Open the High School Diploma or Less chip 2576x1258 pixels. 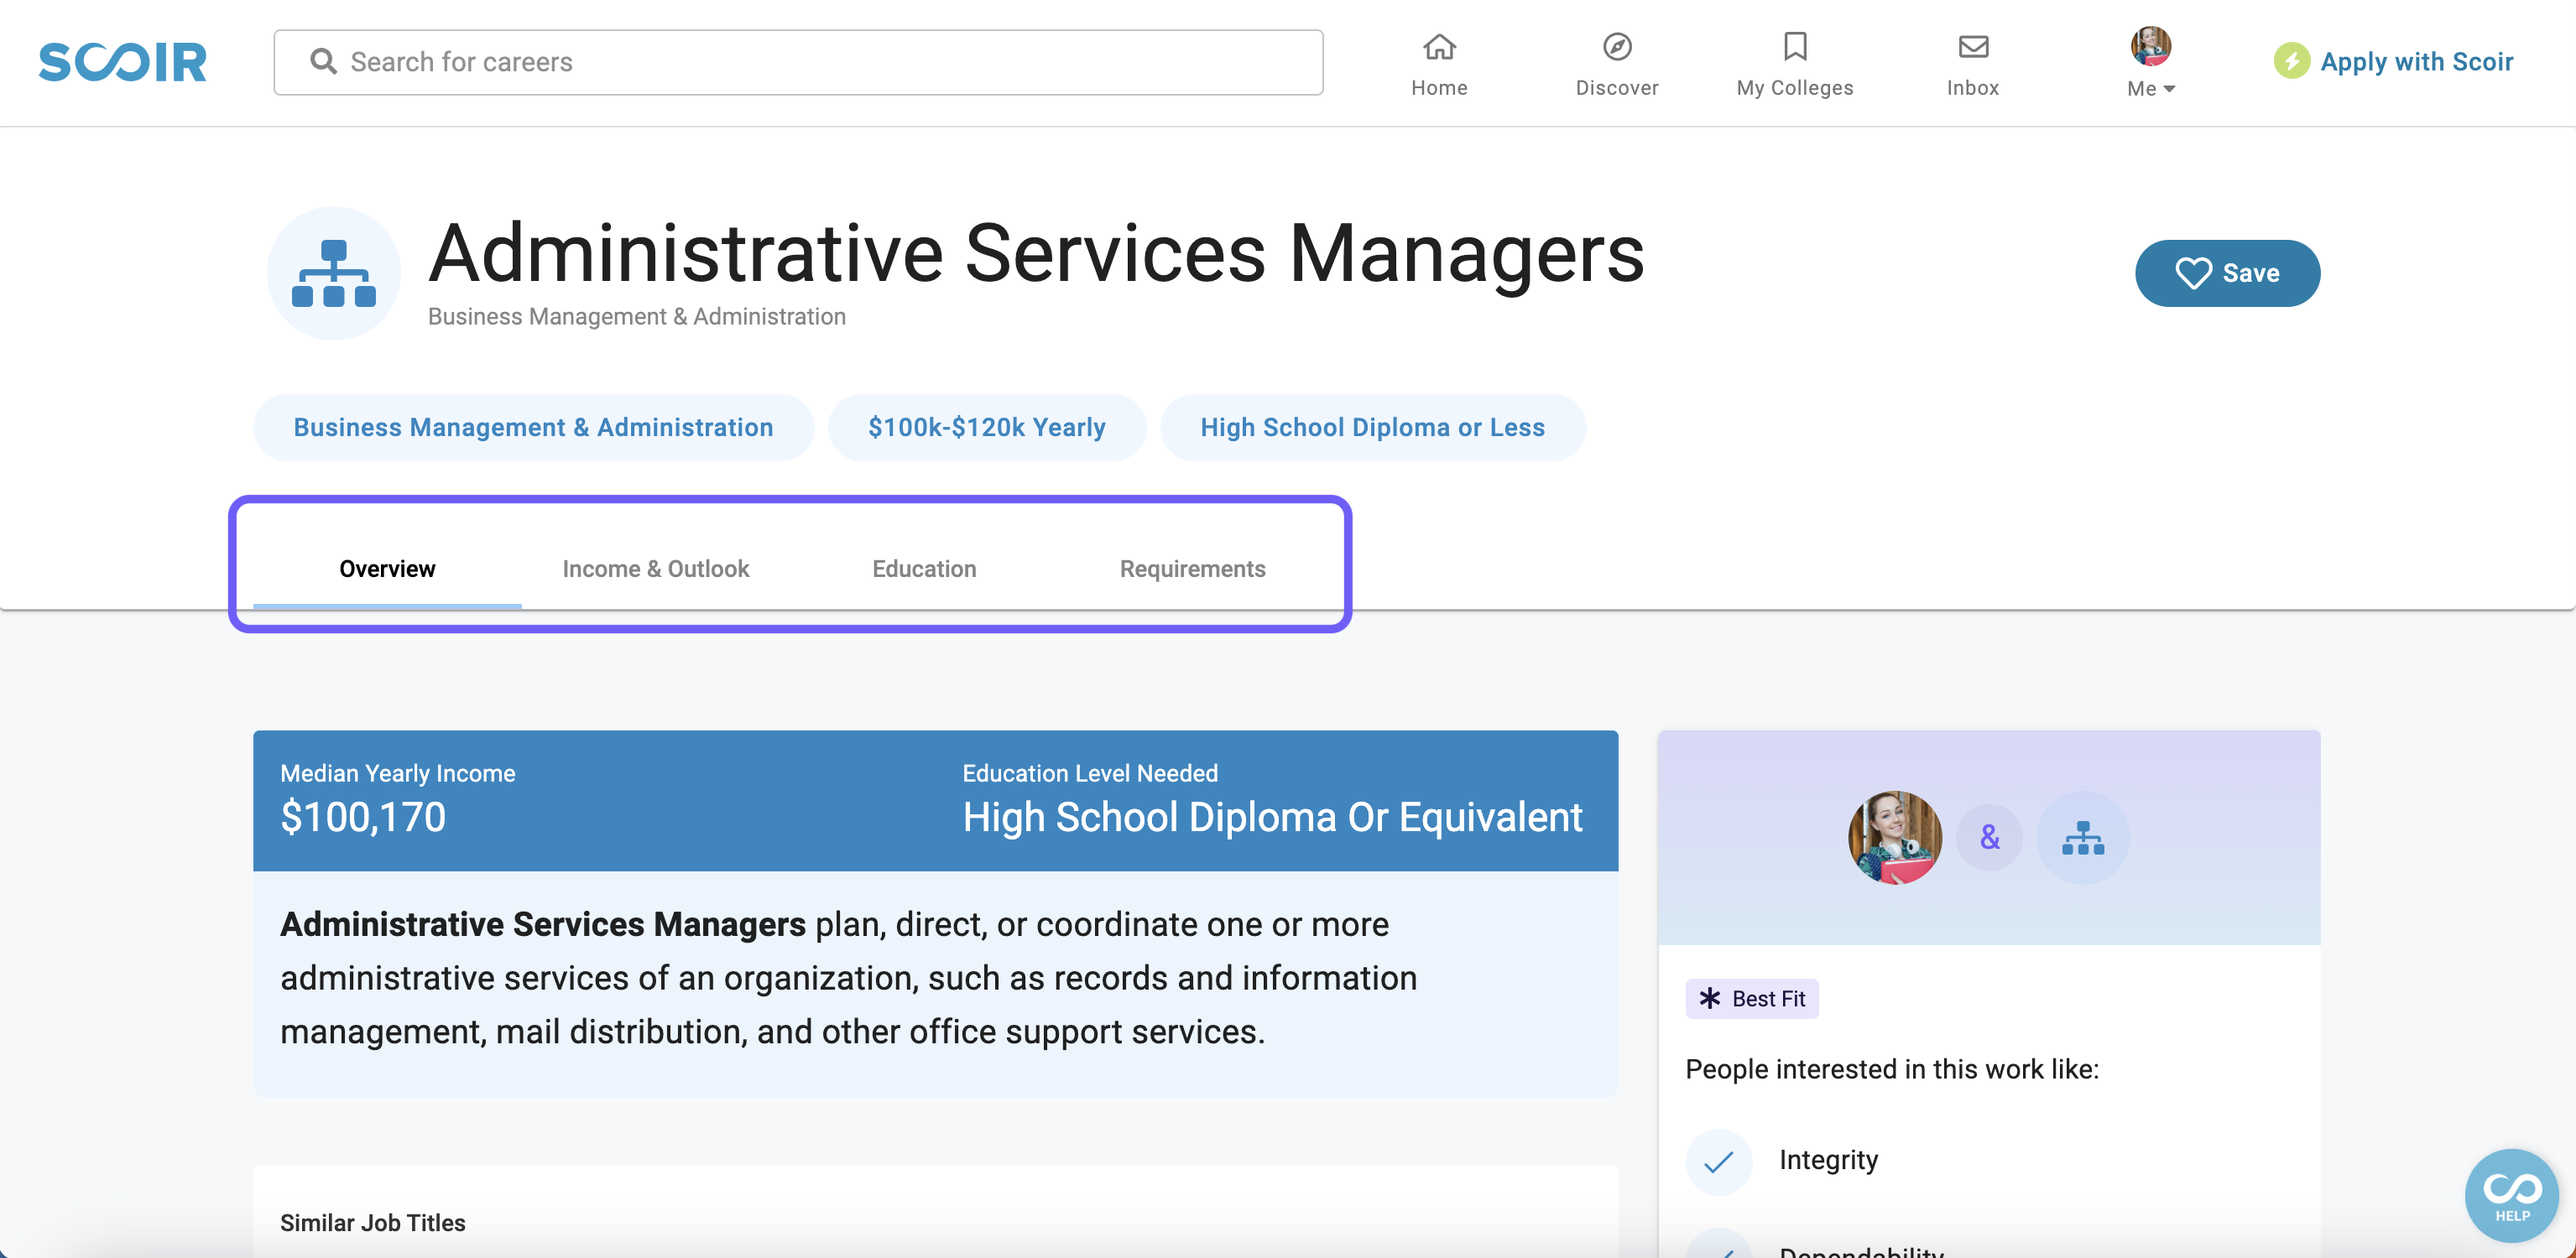tap(1372, 427)
